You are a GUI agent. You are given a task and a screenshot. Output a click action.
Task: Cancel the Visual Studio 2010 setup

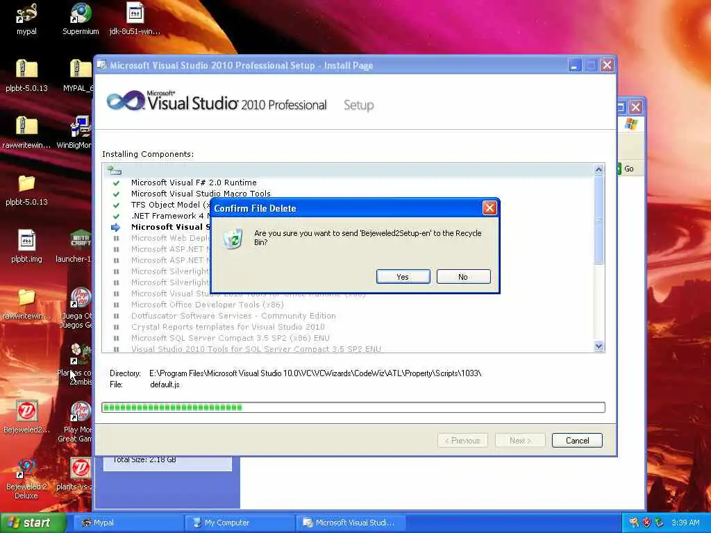(577, 440)
